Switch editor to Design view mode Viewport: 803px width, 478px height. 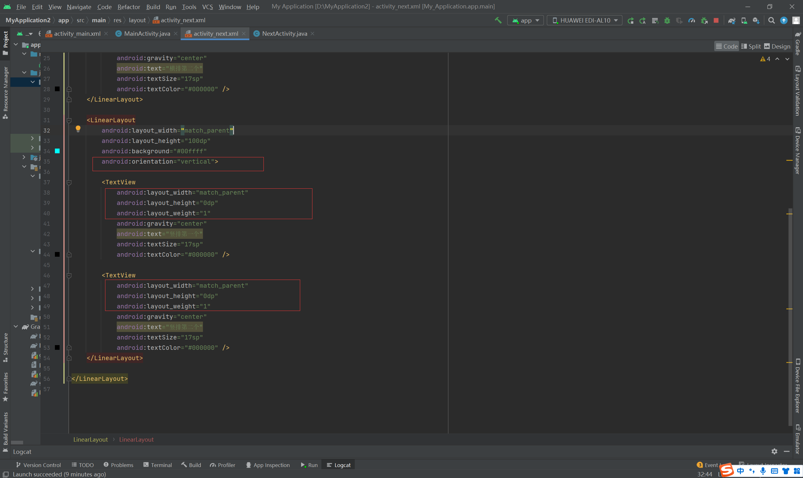777,46
